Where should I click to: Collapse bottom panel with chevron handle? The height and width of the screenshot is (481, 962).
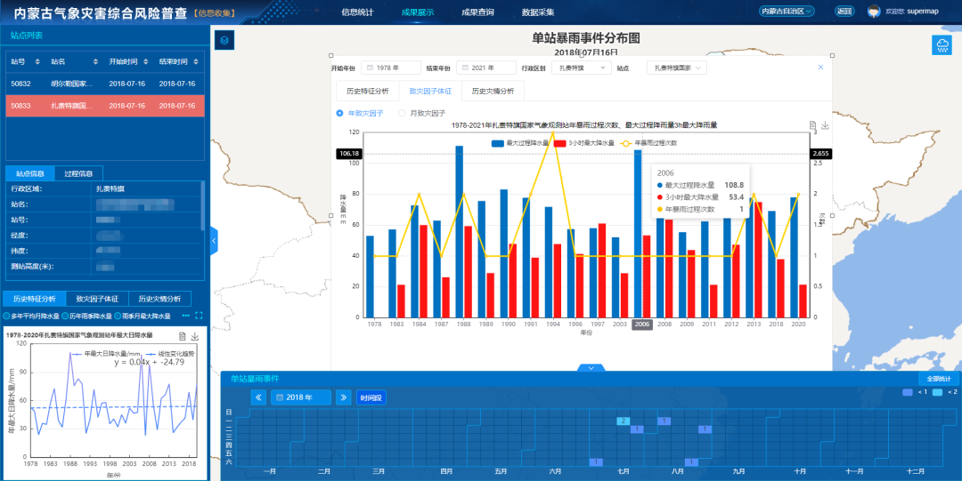coord(591,368)
